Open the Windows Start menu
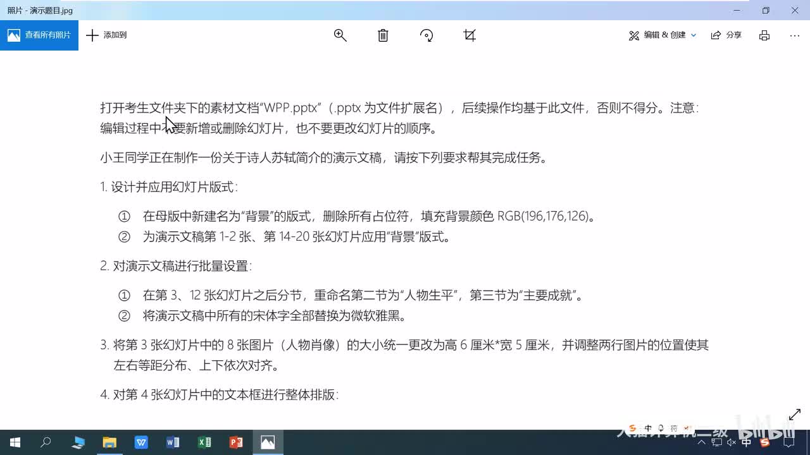The width and height of the screenshot is (810, 455). coord(15,442)
